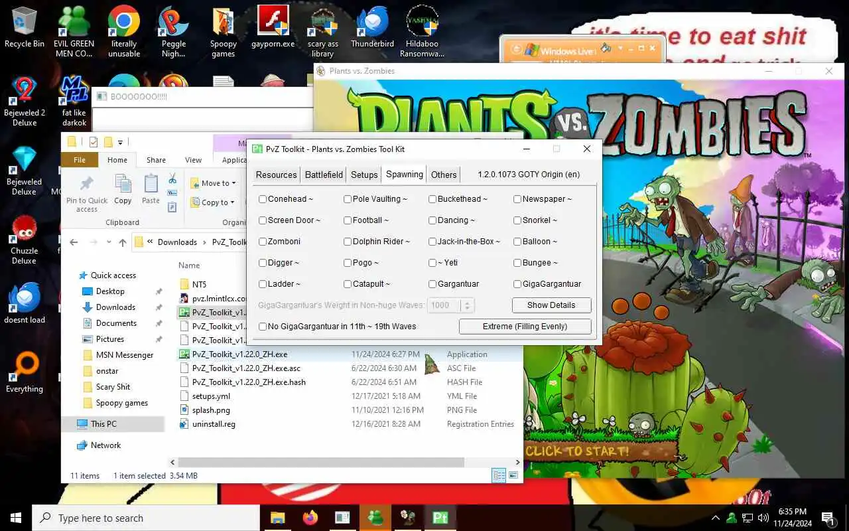The image size is (849, 531).
Task: Click the Type here to search box
Action: point(146,518)
